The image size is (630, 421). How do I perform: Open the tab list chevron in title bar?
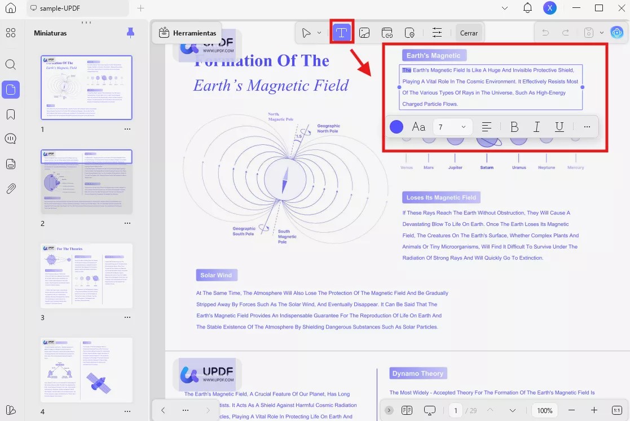click(505, 8)
